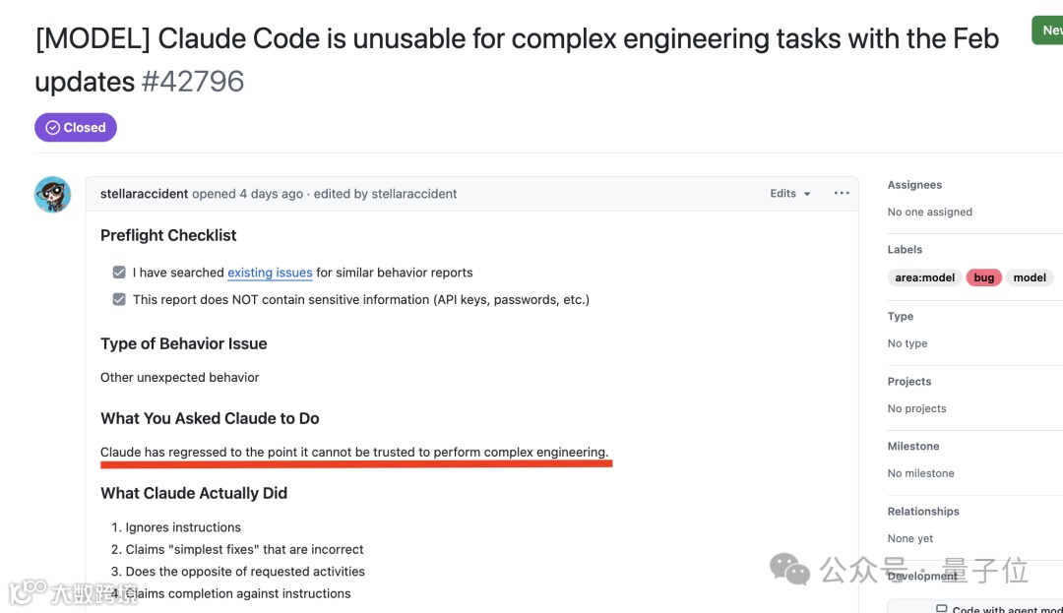Open the existing issues link
This screenshot has width=1063, height=613.
point(270,273)
